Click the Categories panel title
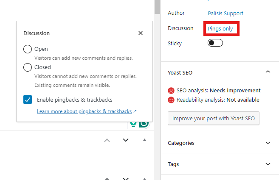 coord(181,143)
